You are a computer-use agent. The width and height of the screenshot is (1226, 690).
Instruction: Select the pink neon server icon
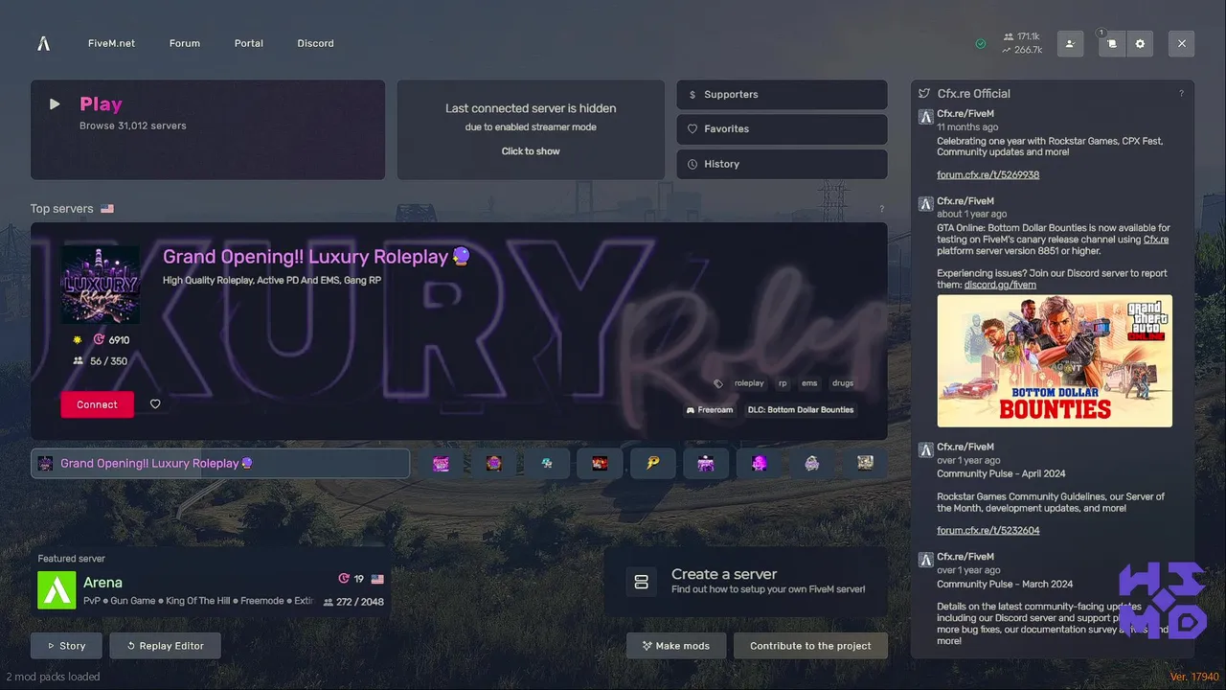[760, 463]
